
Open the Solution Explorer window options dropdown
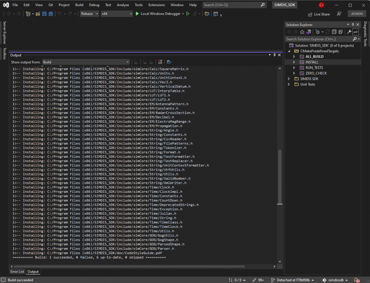[348, 25]
